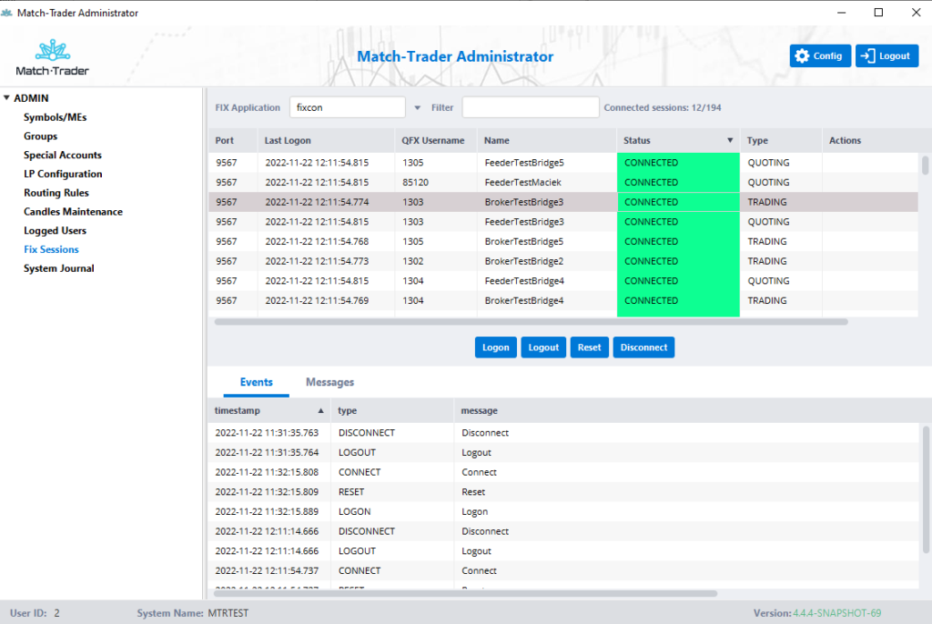
Task: Select the FeederTestBridge5 session row
Action: pos(563,163)
